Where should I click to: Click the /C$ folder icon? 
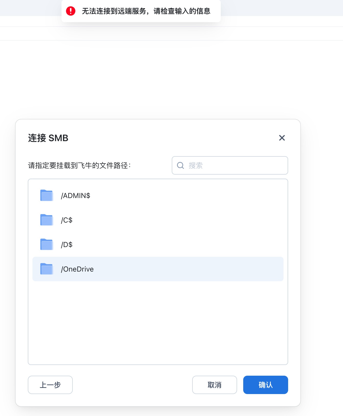[46, 220]
